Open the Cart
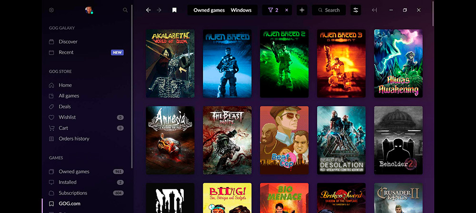 click(x=63, y=128)
